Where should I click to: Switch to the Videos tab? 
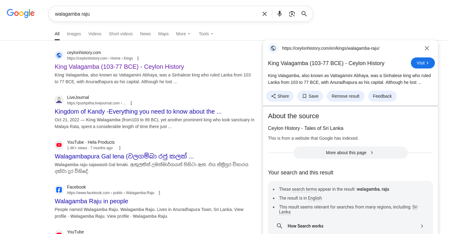pos(95,34)
